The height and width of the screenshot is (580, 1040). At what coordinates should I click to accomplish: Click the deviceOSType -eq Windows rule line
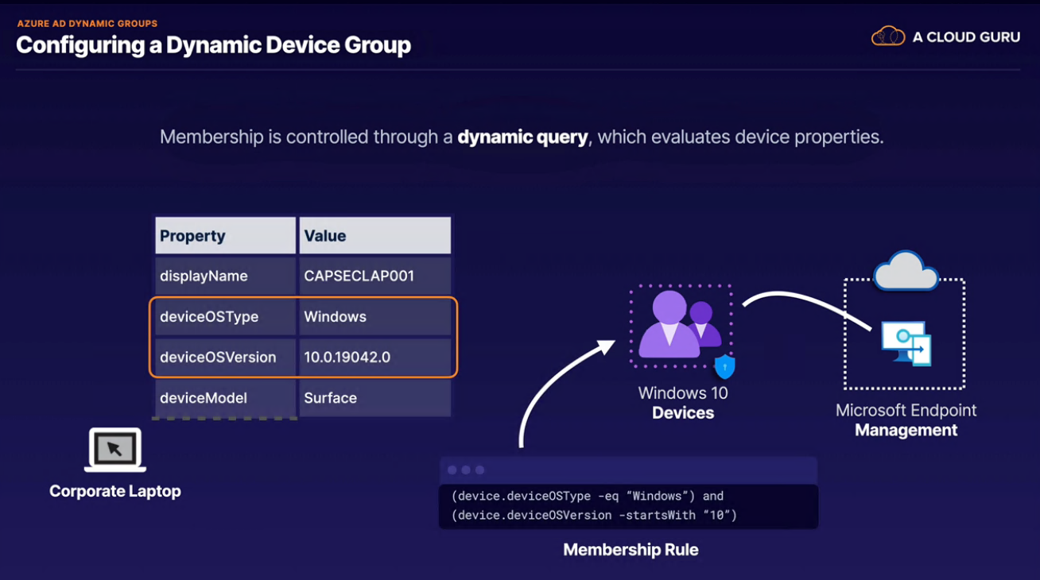click(588, 496)
